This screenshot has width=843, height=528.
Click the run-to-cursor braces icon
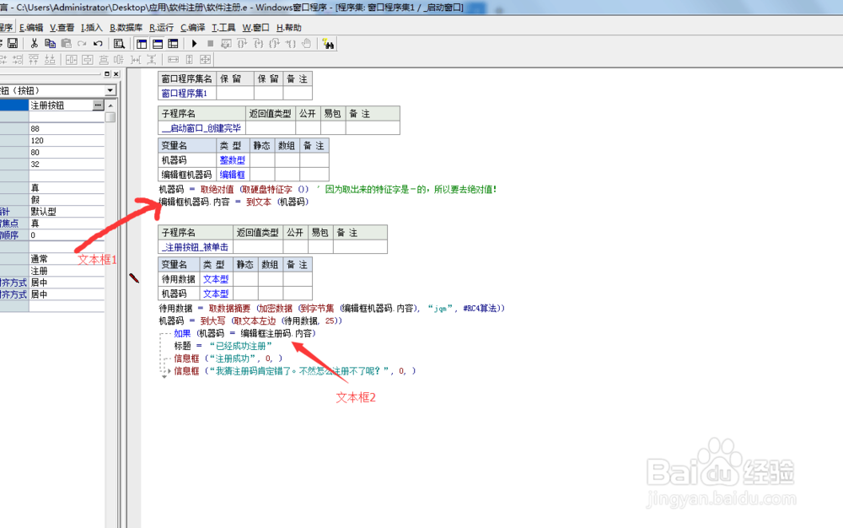tap(290, 44)
